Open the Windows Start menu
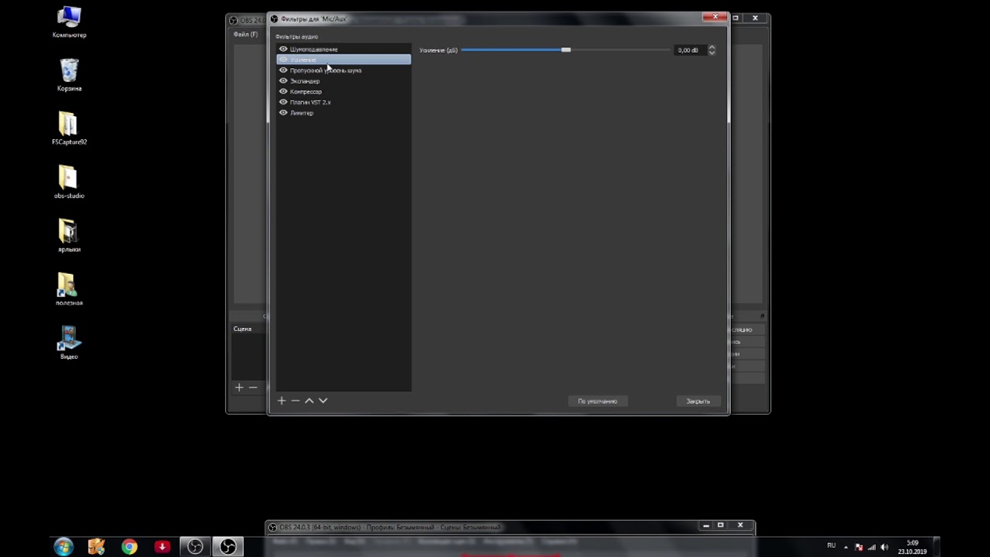Screen dimensions: 990x557 pos(63,547)
